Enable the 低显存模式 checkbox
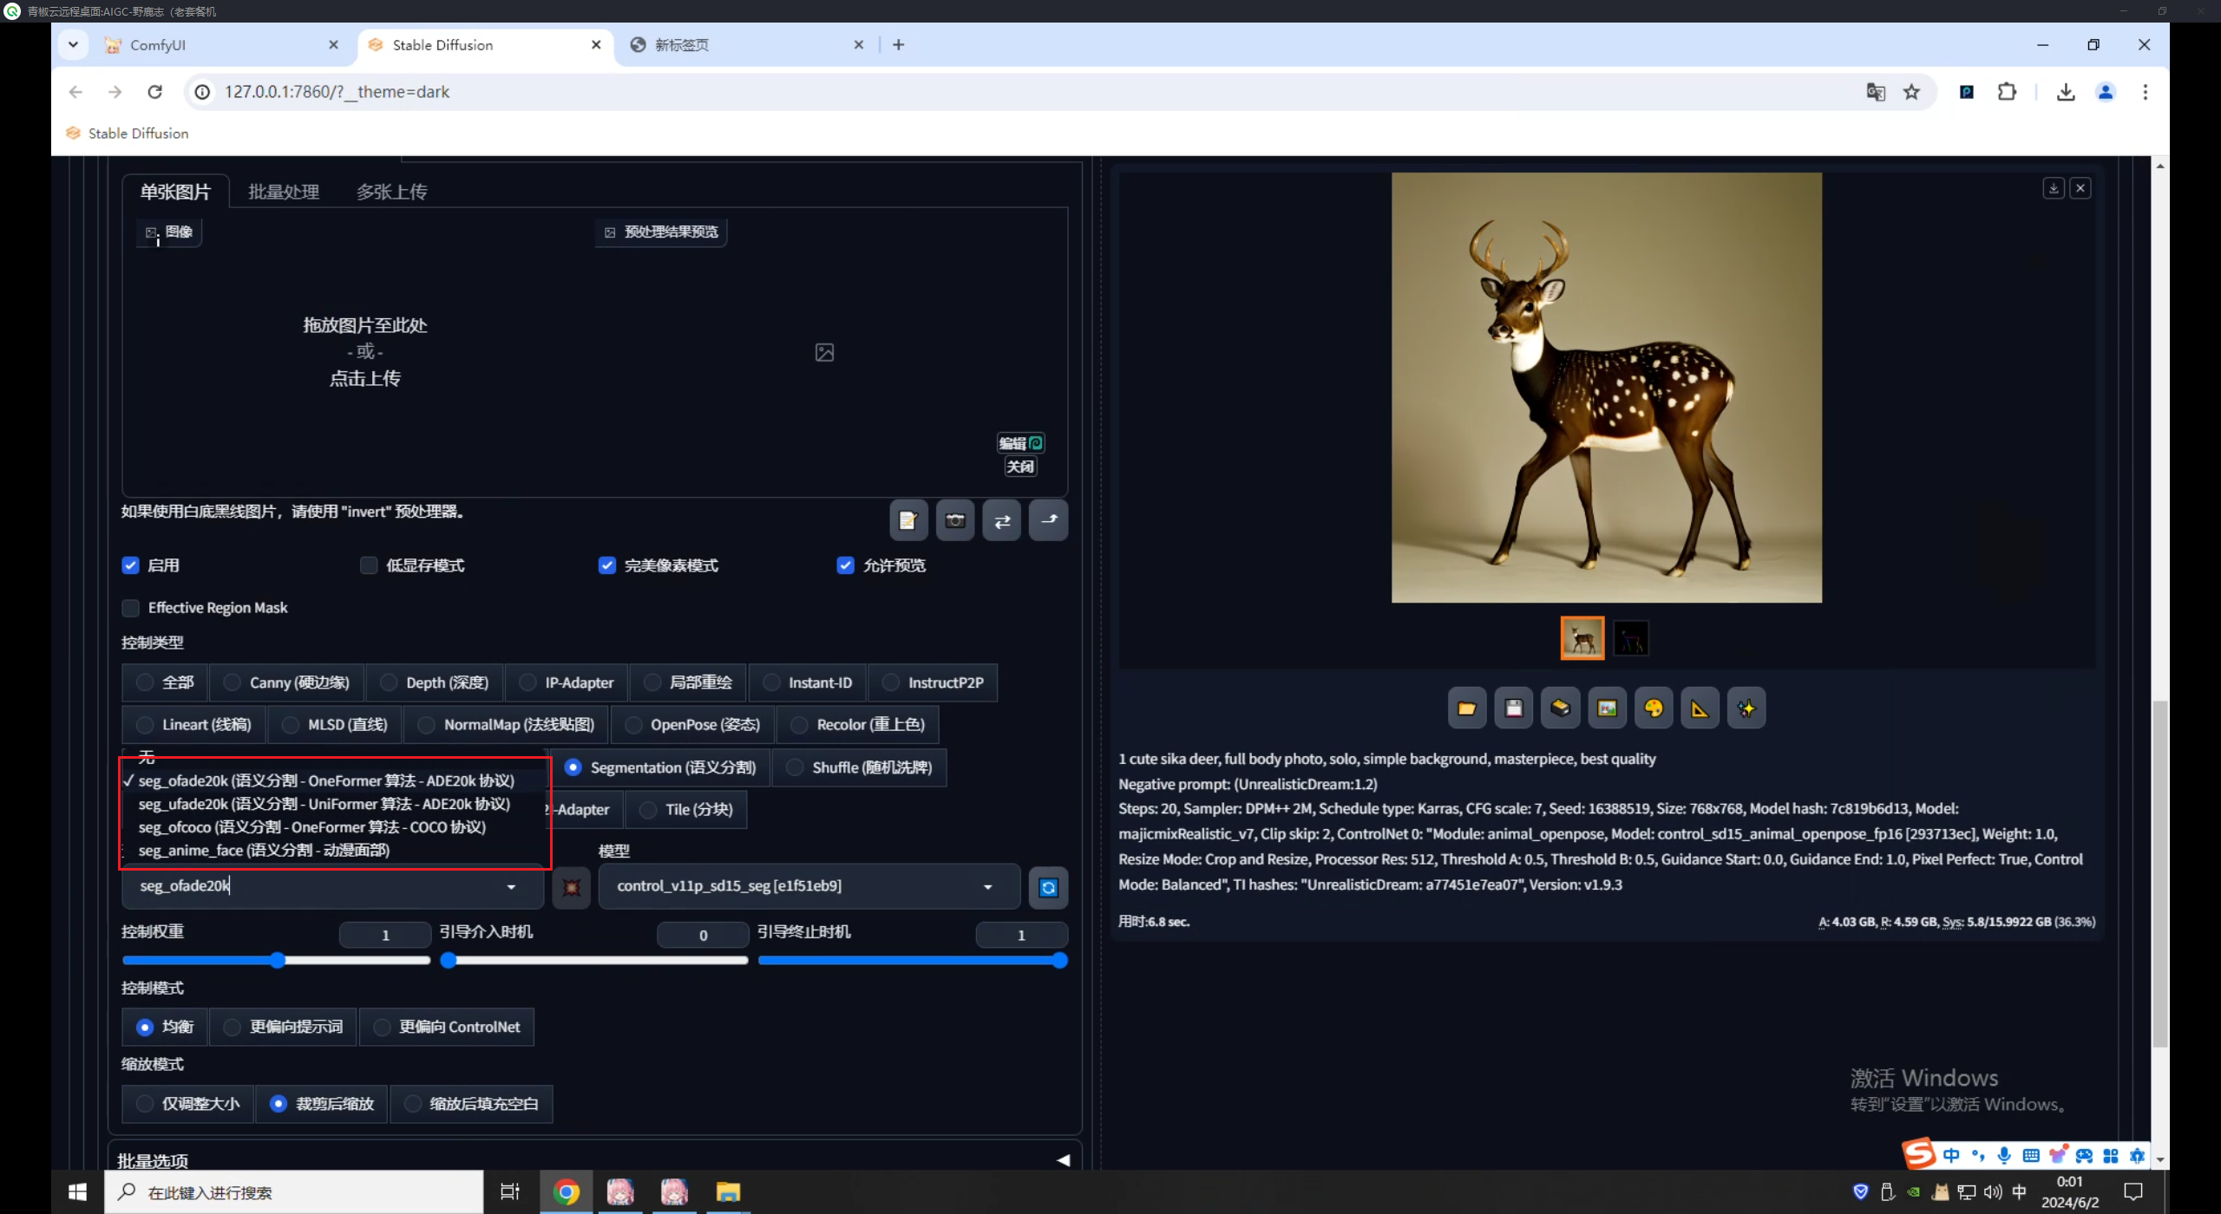 click(369, 565)
